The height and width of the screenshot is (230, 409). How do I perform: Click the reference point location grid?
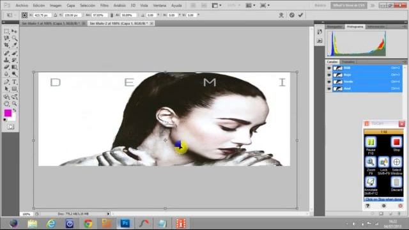tap(24, 15)
